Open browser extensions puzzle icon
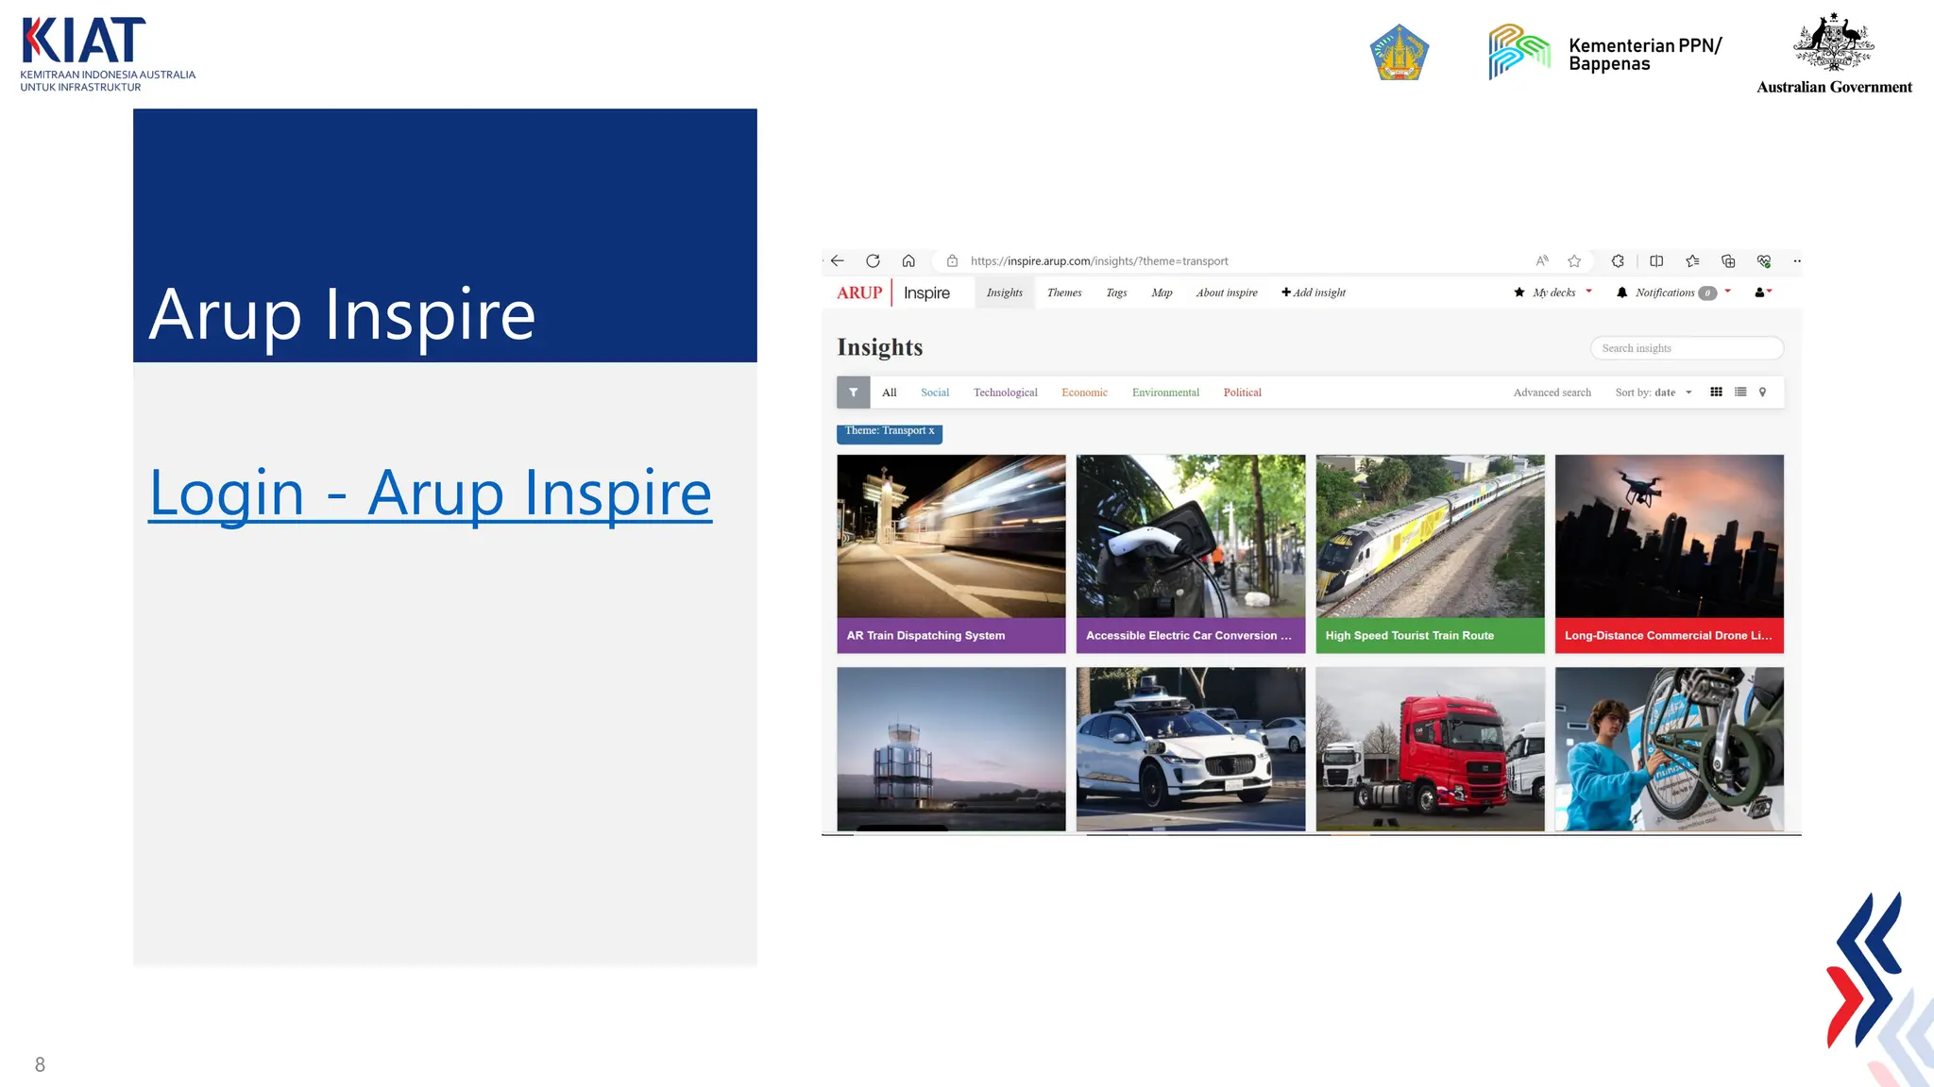1934x1087 pixels. pos(1618,261)
